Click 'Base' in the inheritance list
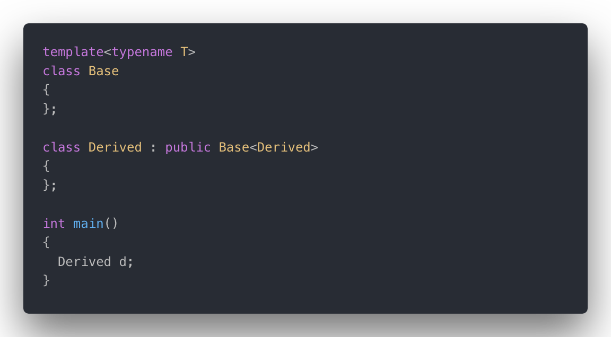611x337 pixels. click(x=234, y=147)
